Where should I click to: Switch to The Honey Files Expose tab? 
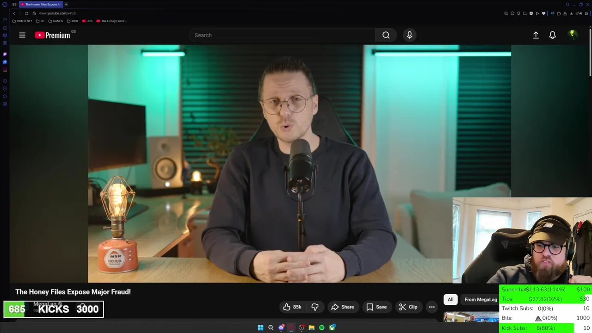point(41,4)
